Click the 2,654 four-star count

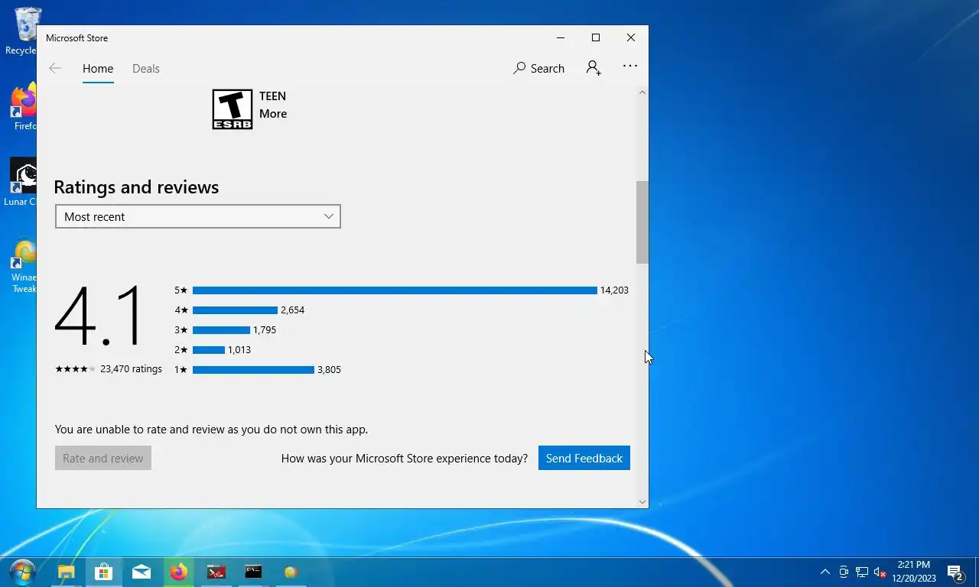coord(292,310)
